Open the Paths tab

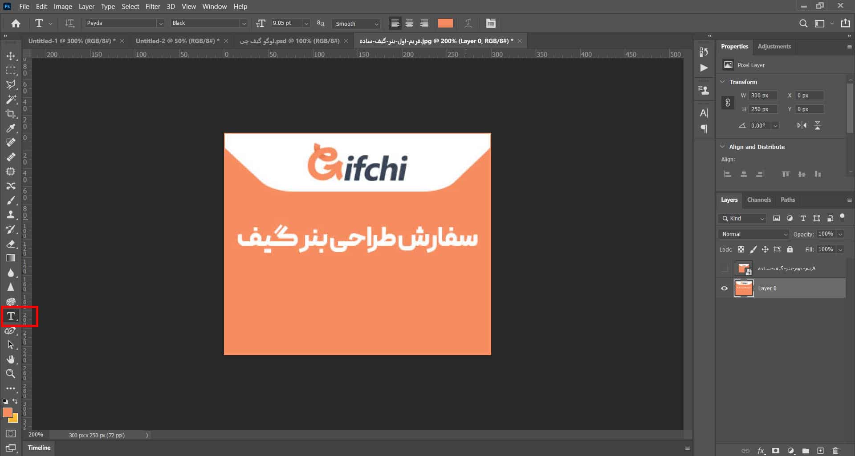coord(787,200)
